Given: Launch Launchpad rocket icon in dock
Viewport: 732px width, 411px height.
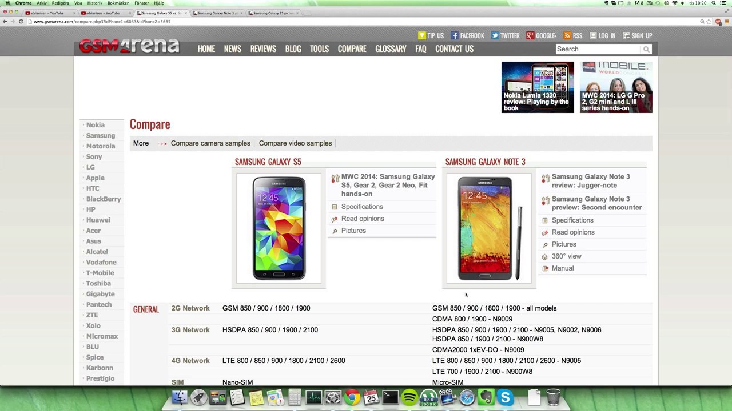Looking at the screenshot, I should (199, 397).
